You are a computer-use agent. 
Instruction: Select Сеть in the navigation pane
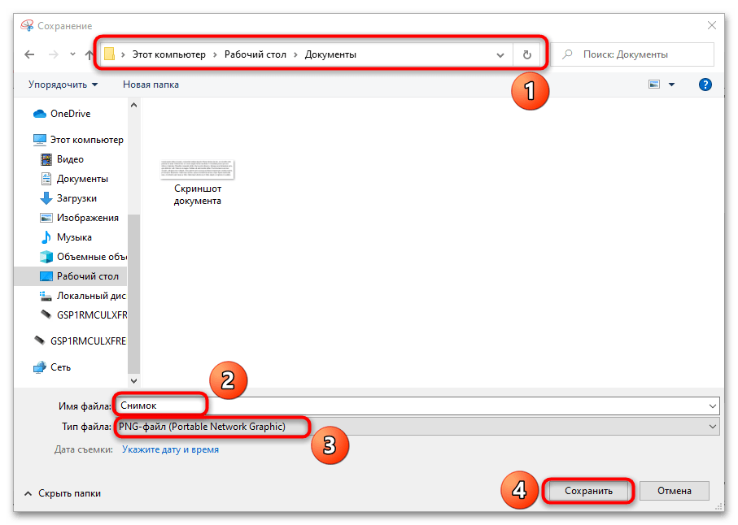60,367
